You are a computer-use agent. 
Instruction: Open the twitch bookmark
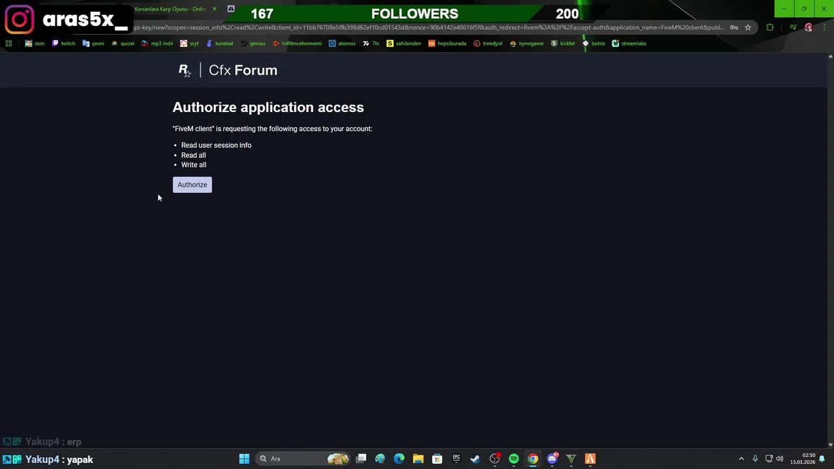63,44
